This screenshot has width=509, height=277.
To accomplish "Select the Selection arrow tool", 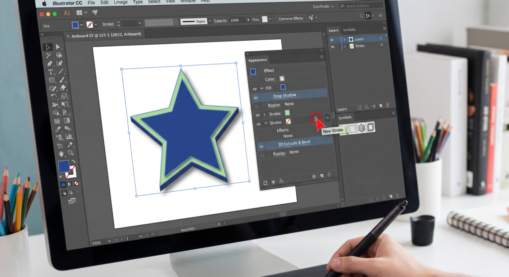I will tap(48, 47).
